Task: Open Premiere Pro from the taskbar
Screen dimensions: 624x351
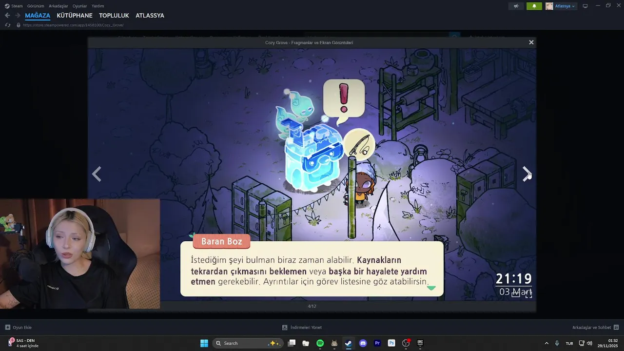Action: (x=377, y=343)
